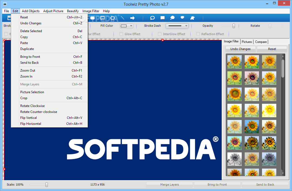Click Merge Layers button in bottom bar
This screenshot has height=191, width=292.
coord(170,185)
